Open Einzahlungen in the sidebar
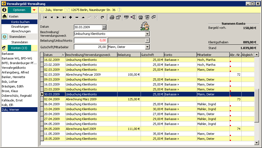Screen dimensions: 262x148 click(20, 27)
